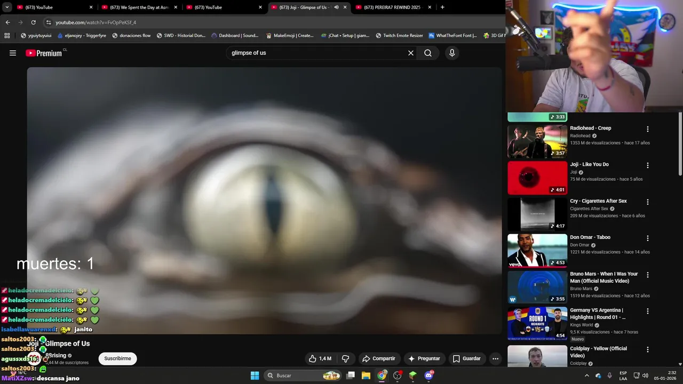Play Radiohead - Creep thumbnail

pos(537,141)
